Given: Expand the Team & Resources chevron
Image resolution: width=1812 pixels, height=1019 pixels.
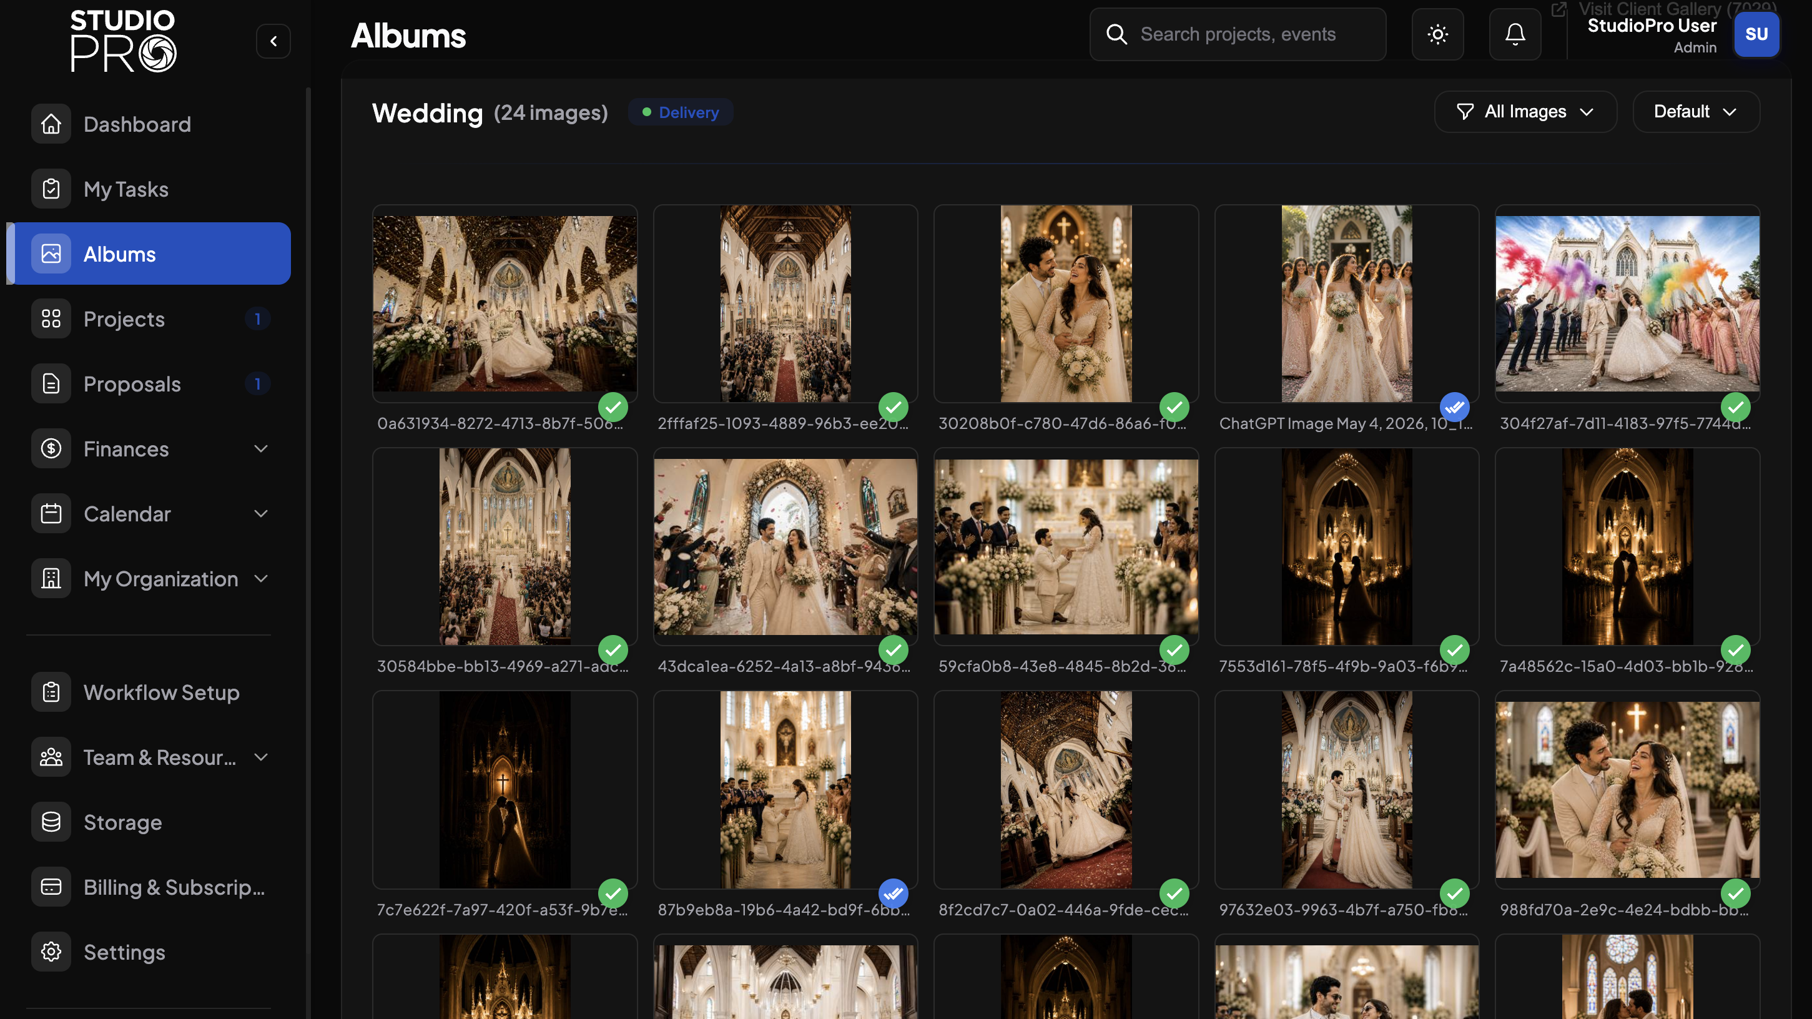Looking at the screenshot, I should [261, 757].
